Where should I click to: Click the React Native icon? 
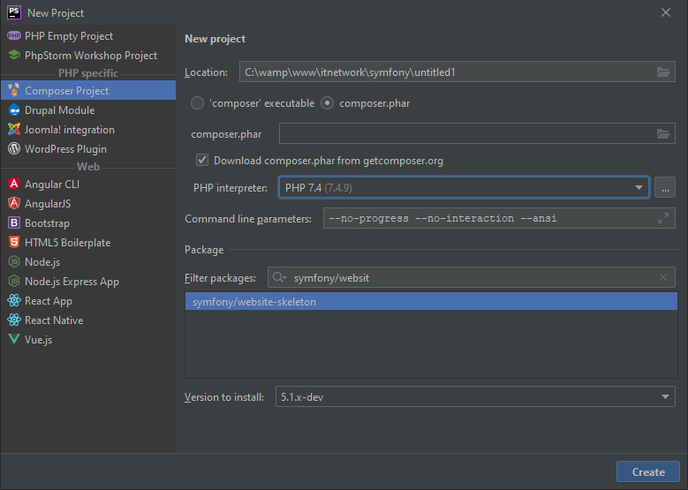click(x=14, y=320)
